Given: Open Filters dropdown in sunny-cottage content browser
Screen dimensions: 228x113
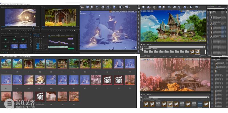Looking at the screenshot, I should point(146,47).
